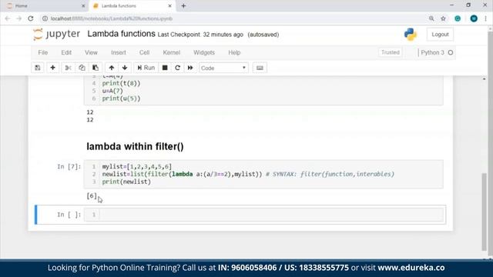493x277 pixels.
Task: Open the Insert menu
Action: (x=118, y=52)
